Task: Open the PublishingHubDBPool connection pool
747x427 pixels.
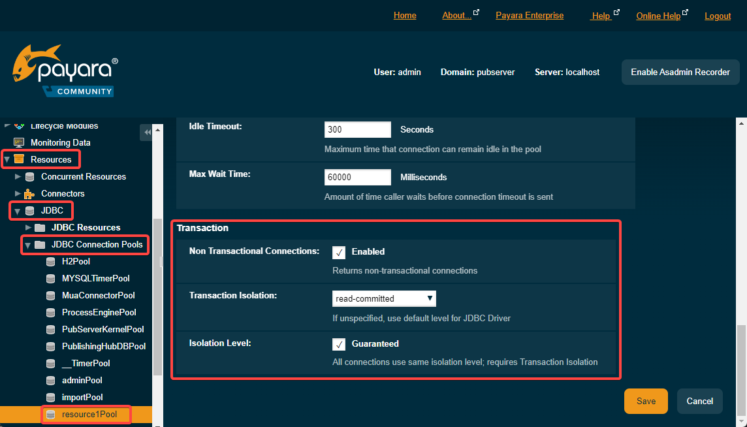Action: pos(103,346)
